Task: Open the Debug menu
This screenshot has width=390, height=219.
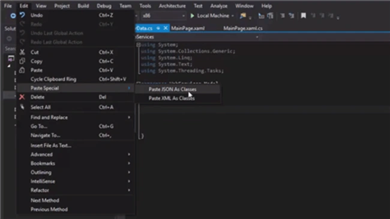Action: (x=104, y=6)
